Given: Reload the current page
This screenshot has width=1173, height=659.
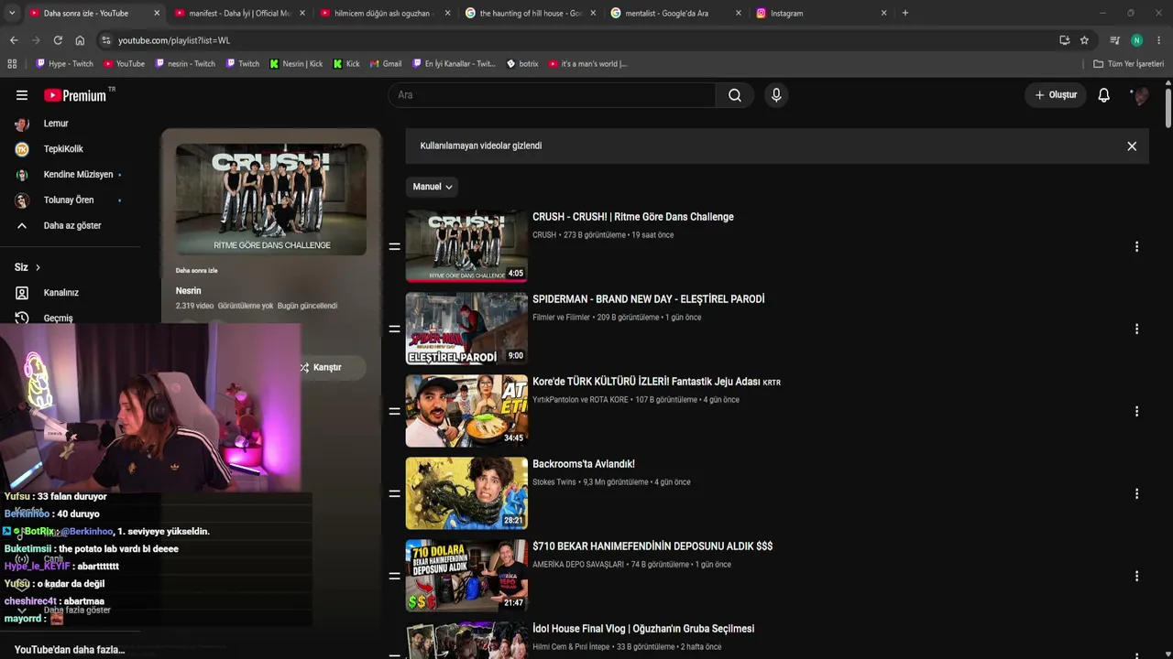Looking at the screenshot, I should (58, 40).
